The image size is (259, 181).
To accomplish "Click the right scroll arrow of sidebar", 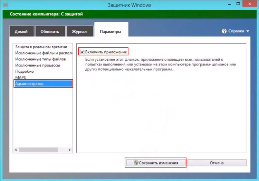I will click(x=70, y=150).
